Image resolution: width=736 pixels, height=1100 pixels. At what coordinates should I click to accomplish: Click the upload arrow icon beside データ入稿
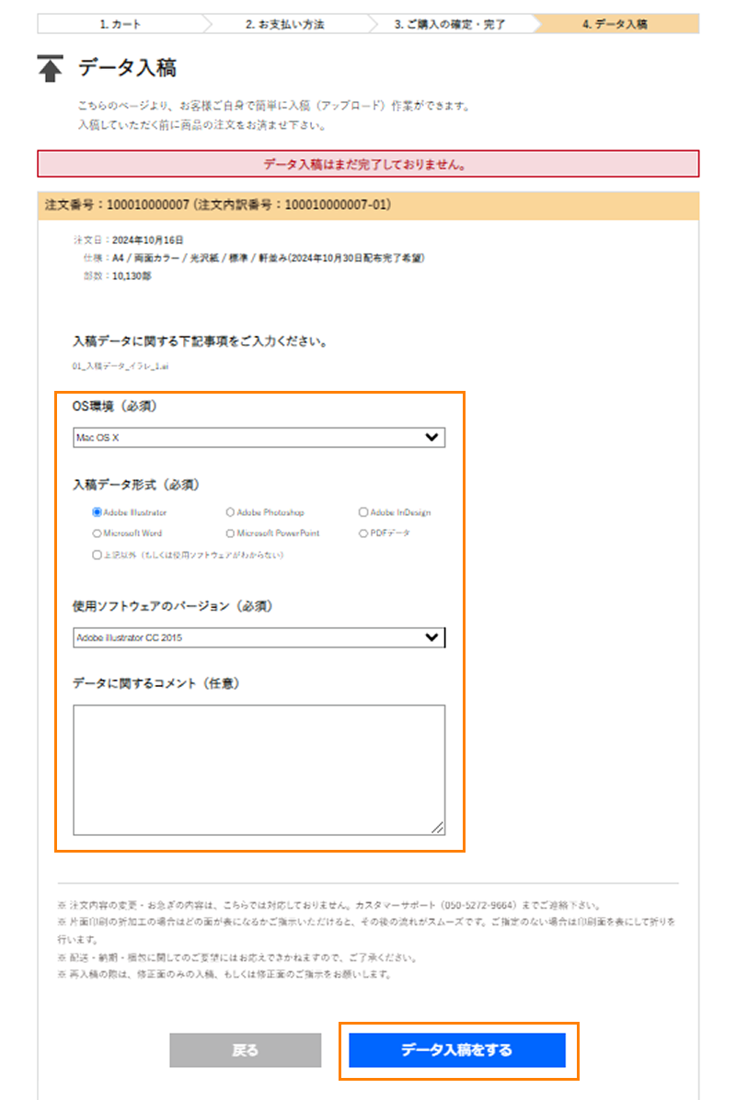(51, 68)
